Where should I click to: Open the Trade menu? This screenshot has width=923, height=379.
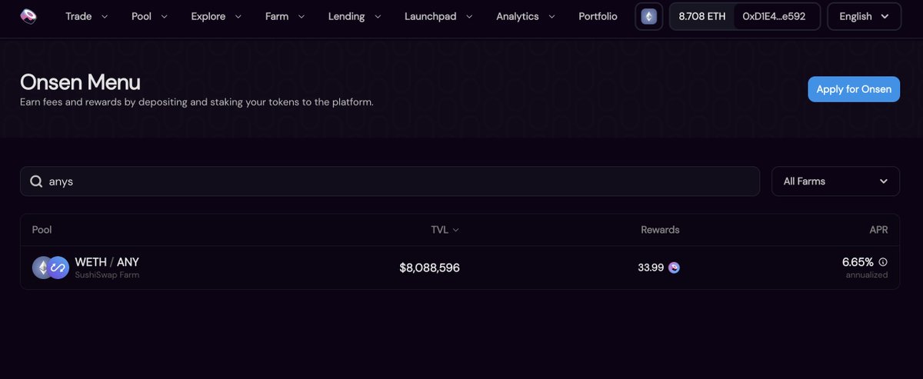tap(87, 16)
